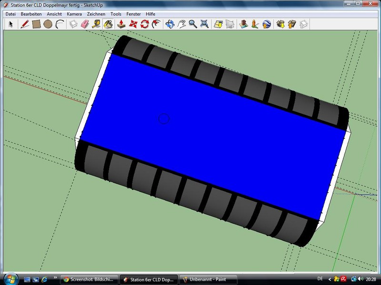Select the Tape Measure tool
Viewport: 381px width, 285px height.
pyautogui.click(x=97, y=24)
